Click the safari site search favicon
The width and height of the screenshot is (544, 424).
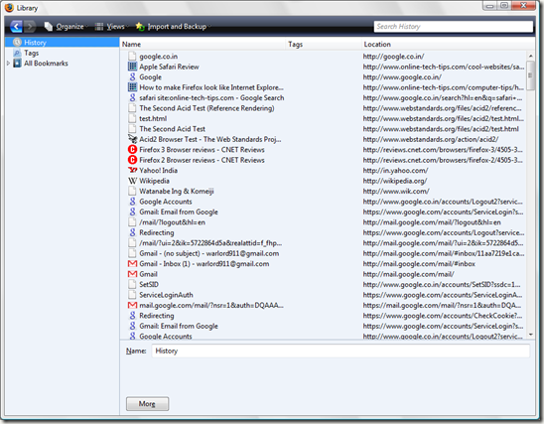click(132, 97)
